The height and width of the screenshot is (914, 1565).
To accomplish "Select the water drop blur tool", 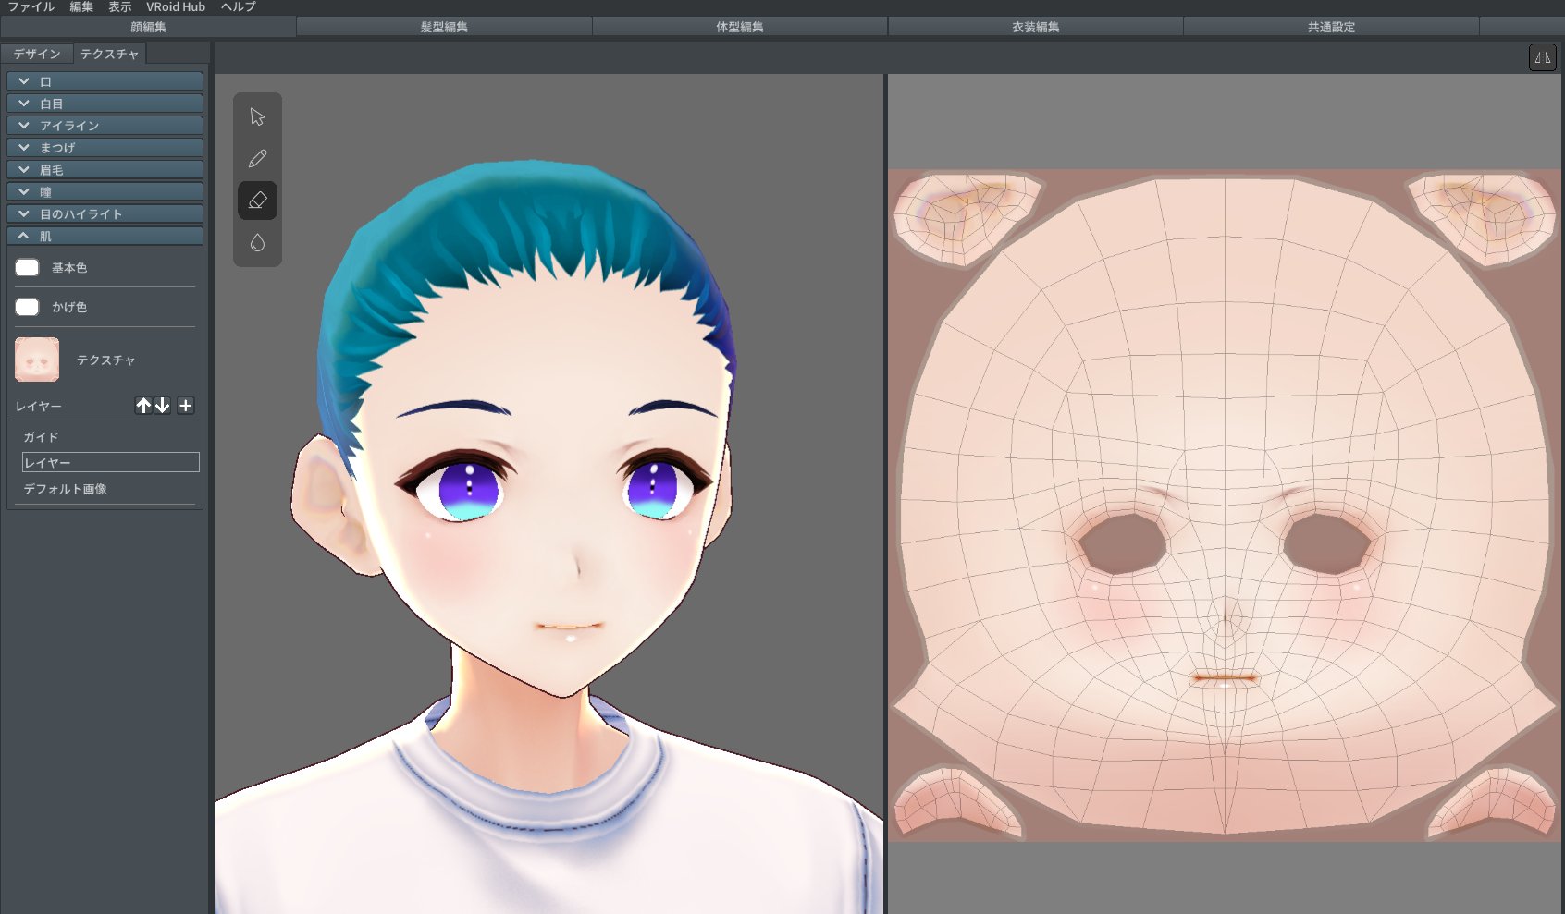I will click(x=257, y=242).
